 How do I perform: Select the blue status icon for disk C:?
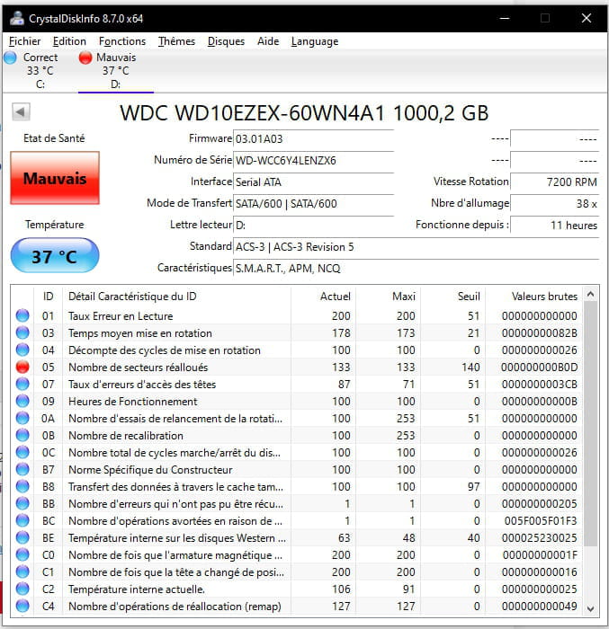click(x=10, y=58)
